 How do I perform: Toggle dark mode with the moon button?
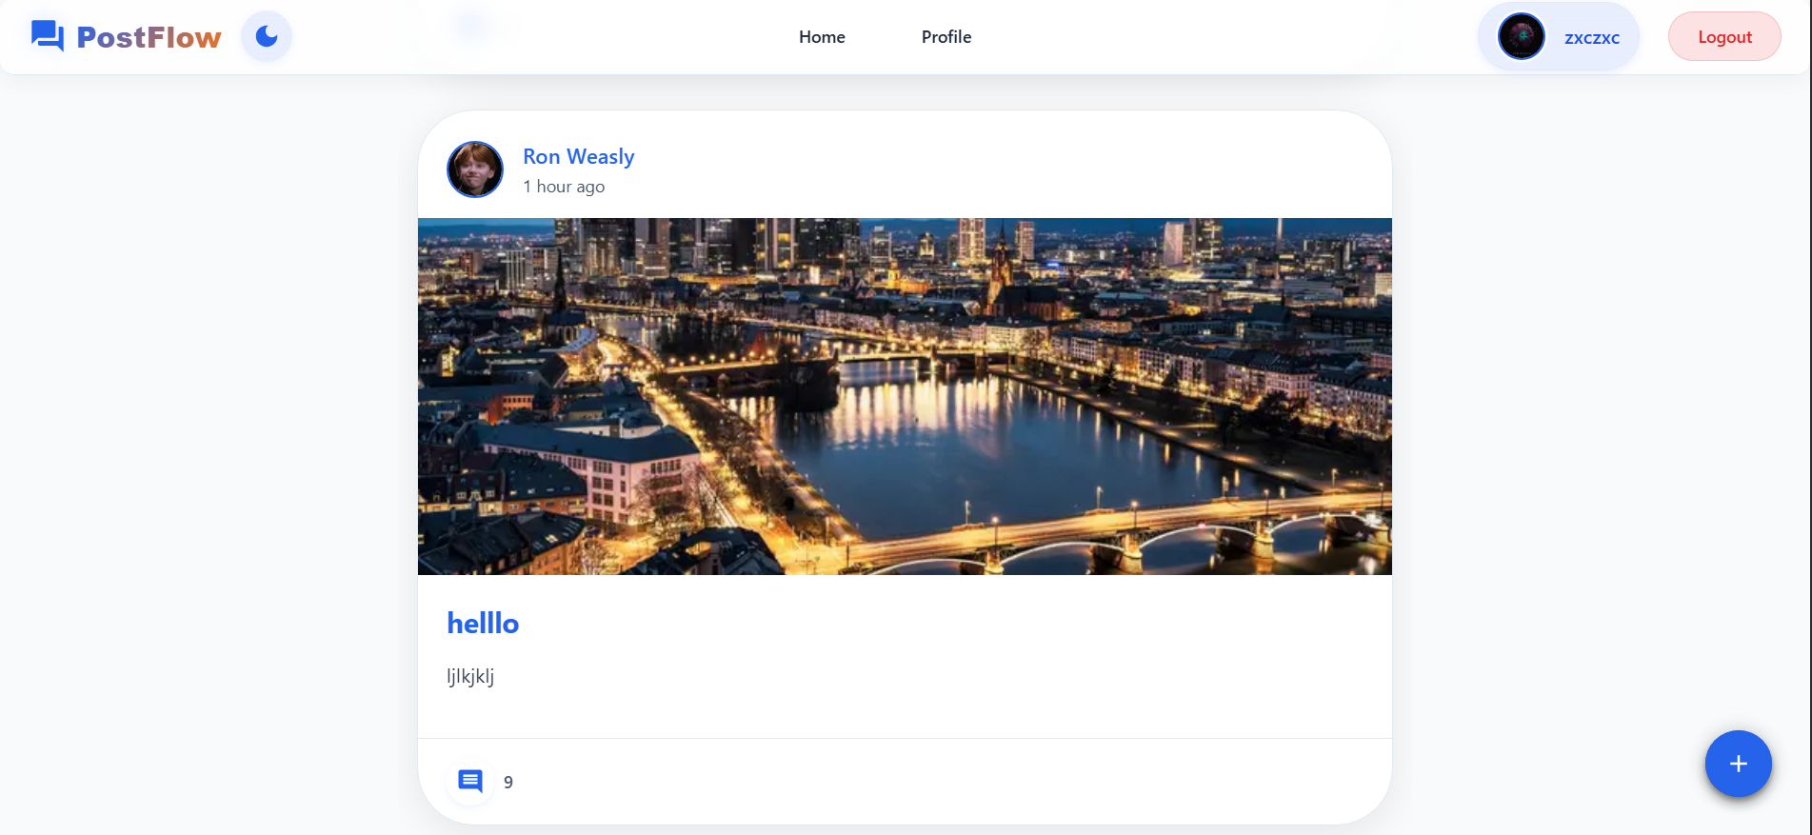pos(267,37)
